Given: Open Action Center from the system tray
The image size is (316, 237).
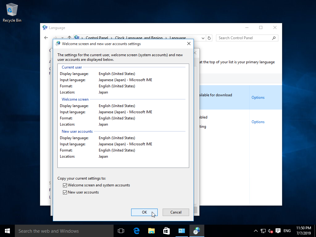Looking at the screenshot, I should [278, 231].
